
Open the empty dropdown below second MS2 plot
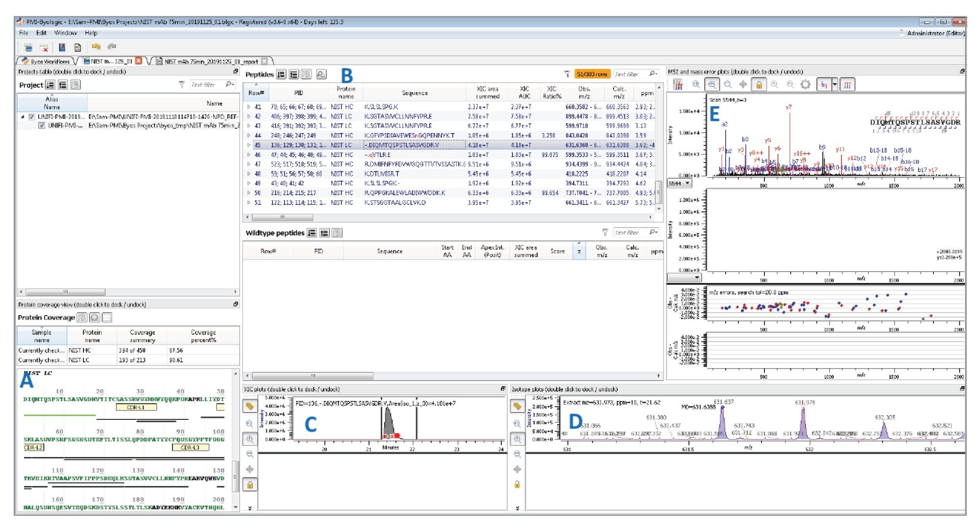[x=684, y=277]
